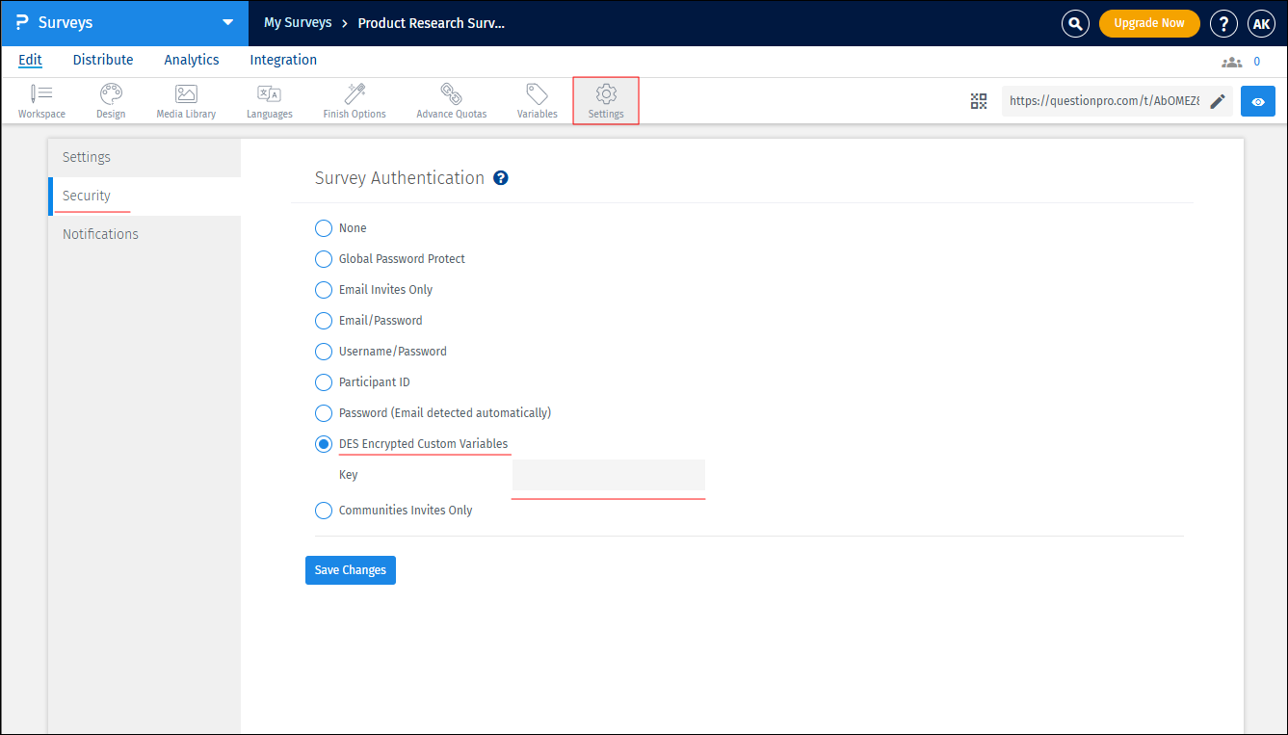Choose Communities Invites Only authentication

(323, 510)
